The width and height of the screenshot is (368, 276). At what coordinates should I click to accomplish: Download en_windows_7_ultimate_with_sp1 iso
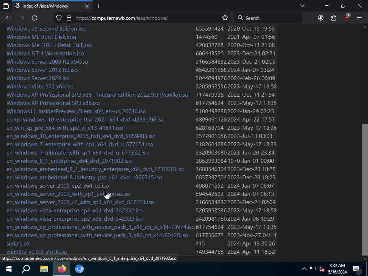point(78,152)
